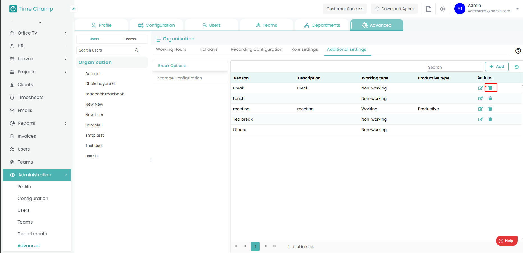This screenshot has width=523, height=253.
Task: Click the help question mark icon
Action: [518, 51]
